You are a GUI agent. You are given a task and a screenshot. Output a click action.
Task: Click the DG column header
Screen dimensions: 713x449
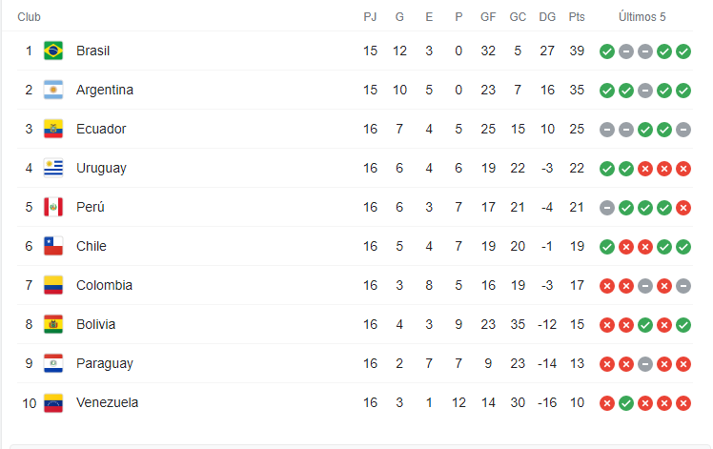(547, 17)
